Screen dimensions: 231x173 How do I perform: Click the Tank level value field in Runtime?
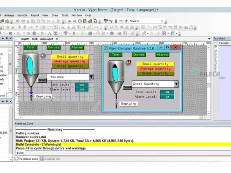pyautogui.click(x=167, y=92)
